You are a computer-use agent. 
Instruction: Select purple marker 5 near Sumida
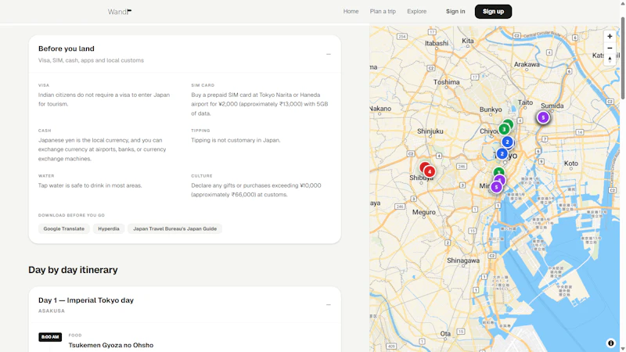543,117
